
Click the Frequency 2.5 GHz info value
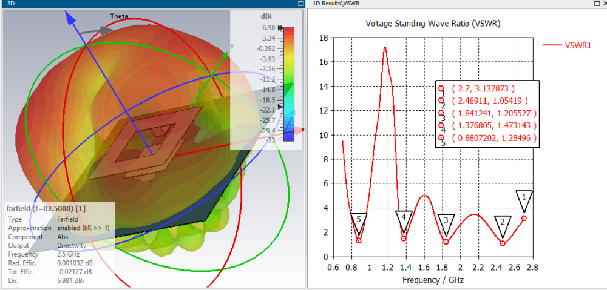coord(68,254)
